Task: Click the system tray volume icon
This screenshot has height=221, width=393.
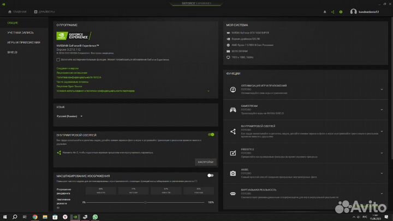Action: [359, 217]
